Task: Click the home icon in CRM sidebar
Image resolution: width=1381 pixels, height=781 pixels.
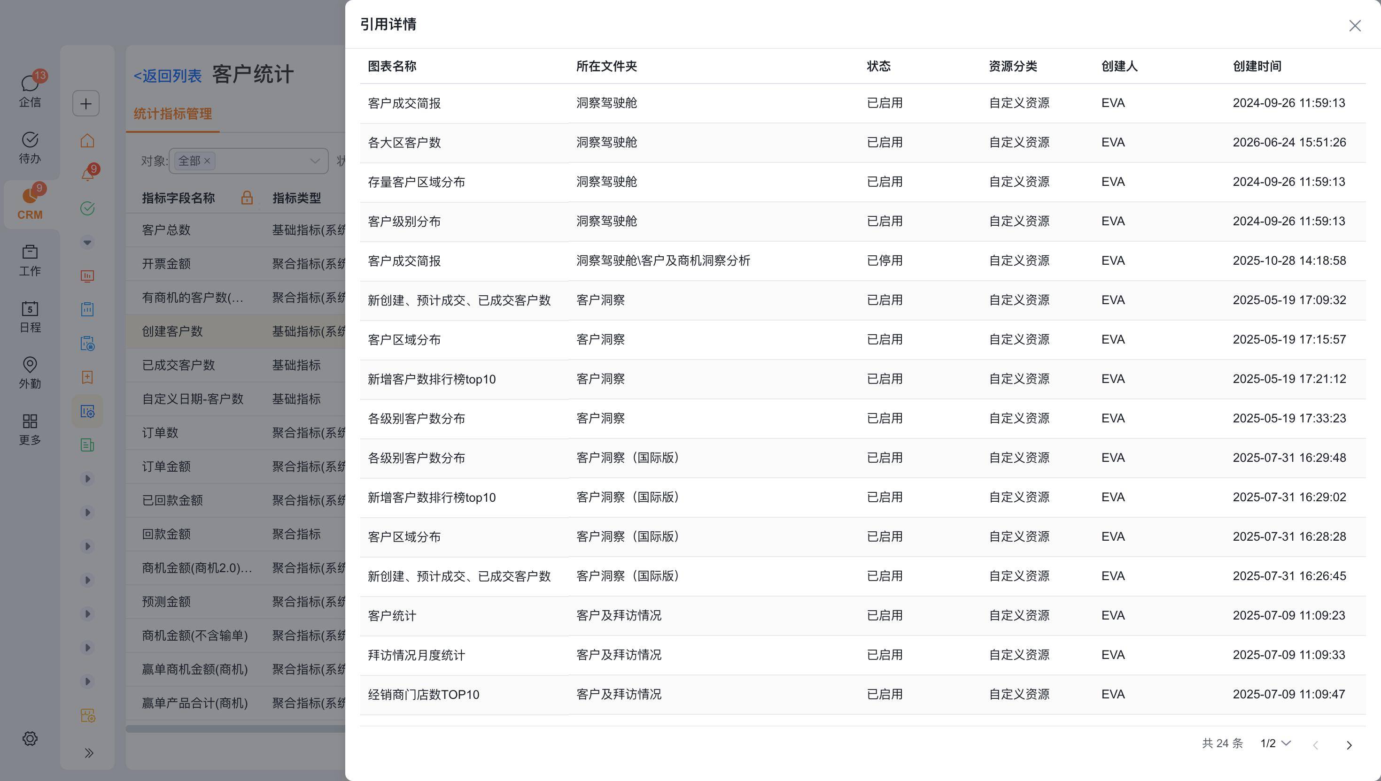Action: (x=87, y=140)
